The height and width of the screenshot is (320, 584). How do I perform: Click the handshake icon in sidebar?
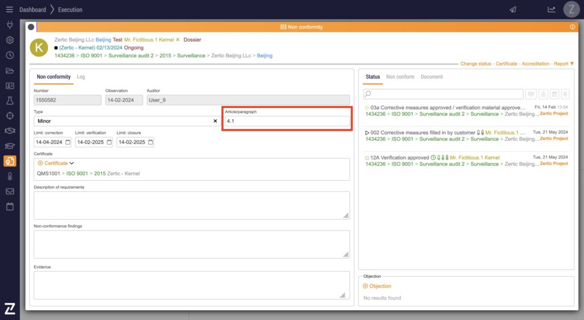click(x=10, y=131)
